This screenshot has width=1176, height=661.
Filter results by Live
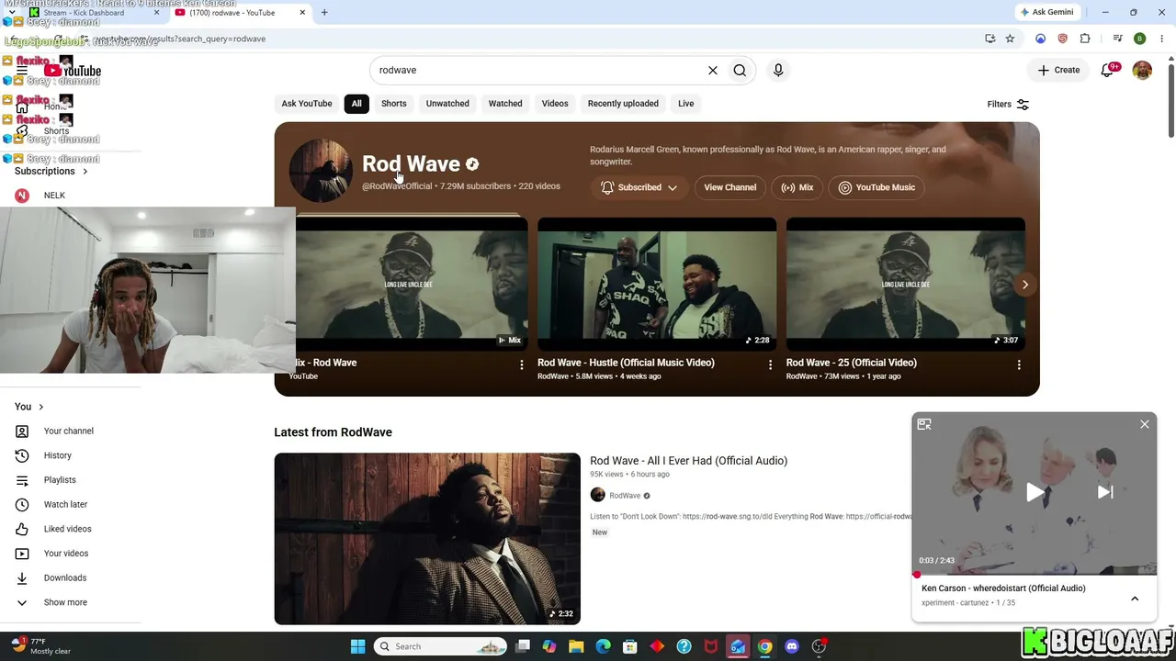[686, 104]
